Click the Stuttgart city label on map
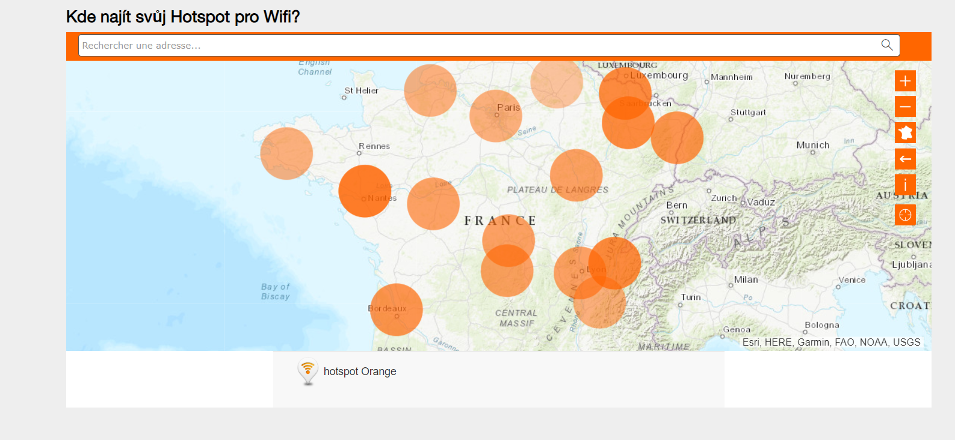The image size is (955, 440). click(748, 112)
